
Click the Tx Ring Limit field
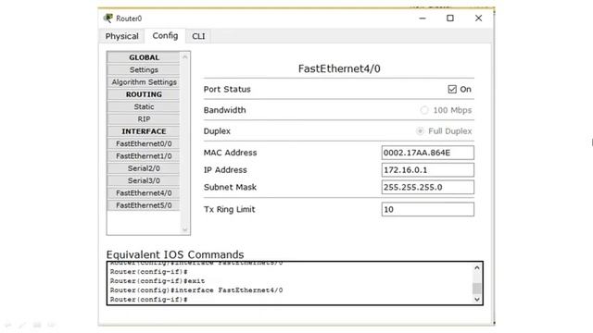pyautogui.click(x=427, y=209)
